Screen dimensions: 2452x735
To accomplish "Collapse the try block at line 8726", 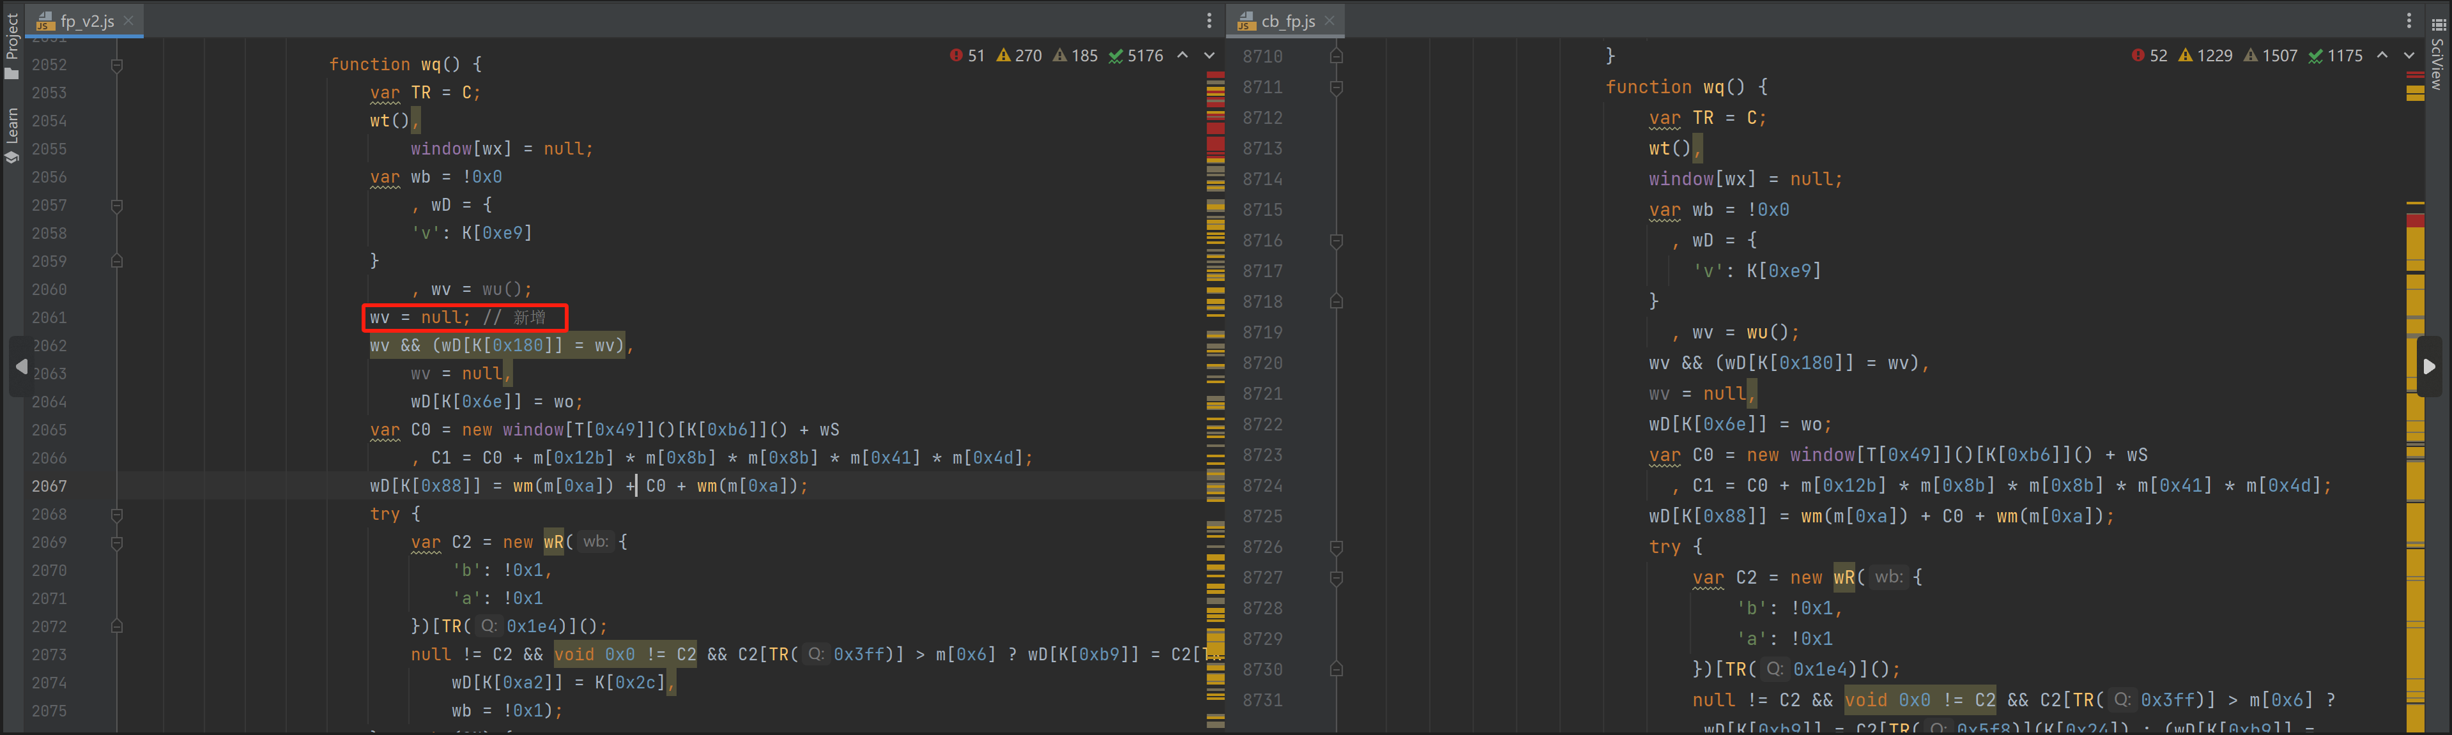I will coord(1336,548).
